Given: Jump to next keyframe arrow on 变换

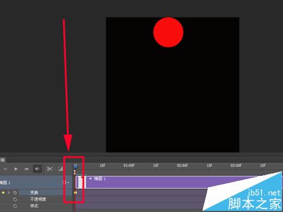Looking at the screenshot, I should pos(8,193).
